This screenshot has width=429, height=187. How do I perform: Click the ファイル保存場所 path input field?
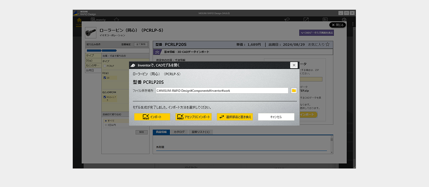tap(222, 90)
